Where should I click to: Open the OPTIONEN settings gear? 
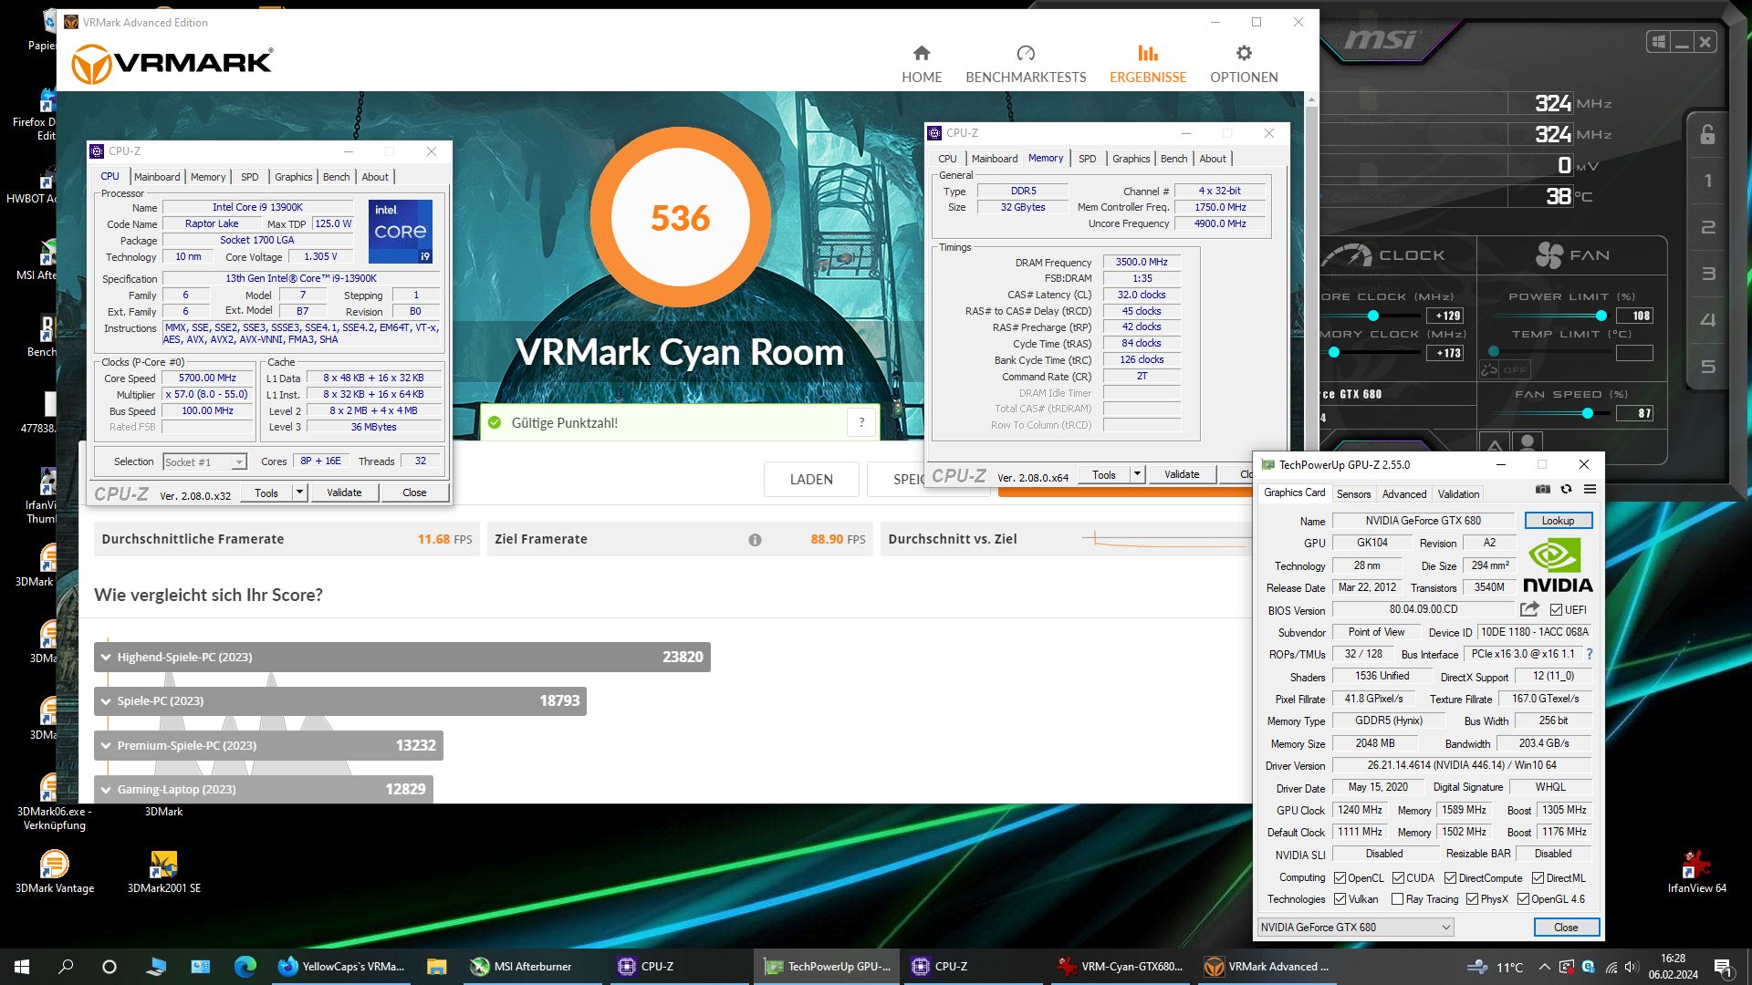[x=1244, y=64]
